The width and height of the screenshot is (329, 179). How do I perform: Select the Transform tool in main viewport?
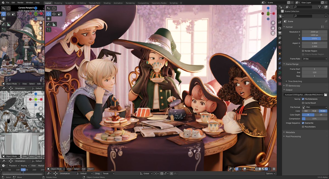point(49,19)
